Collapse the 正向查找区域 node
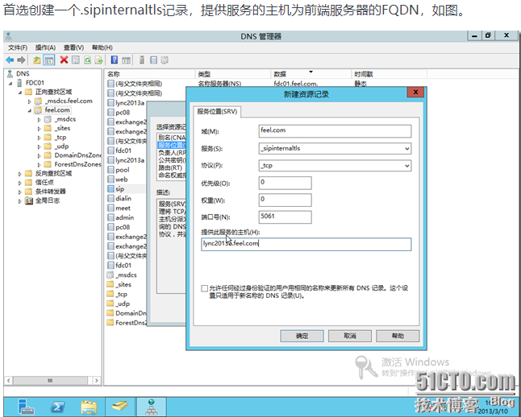Image resolution: width=521 pixels, height=417 pixels. pyautogui.click(x=19, y=93)
